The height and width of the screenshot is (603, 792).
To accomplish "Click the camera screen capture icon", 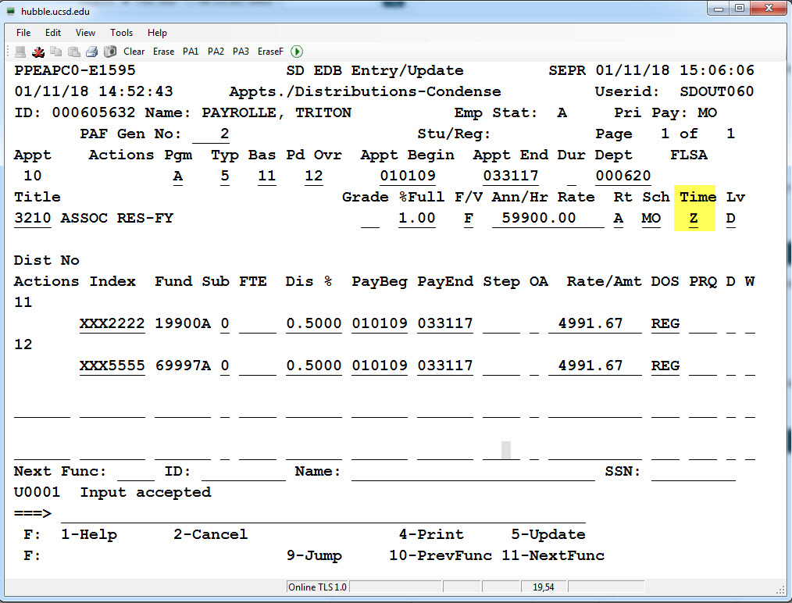I will (109, 52).
